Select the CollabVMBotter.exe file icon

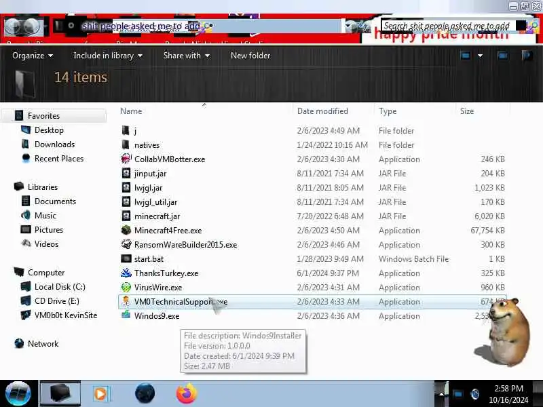click(126, 159)
